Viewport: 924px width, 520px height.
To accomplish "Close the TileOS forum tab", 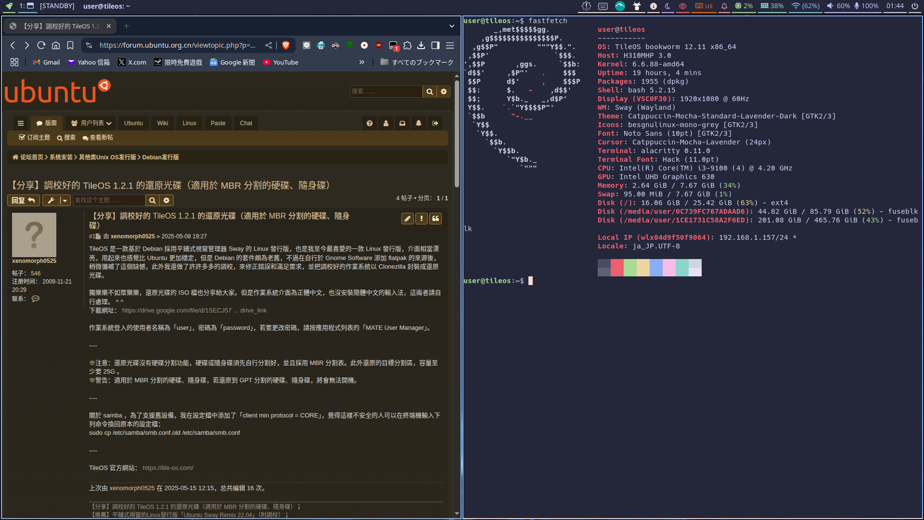I will (109, 26).
